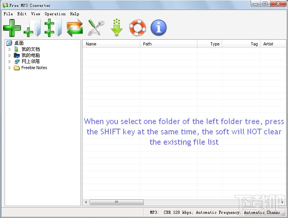Click the scrollbar left arrow

click(x=86, y=202)
